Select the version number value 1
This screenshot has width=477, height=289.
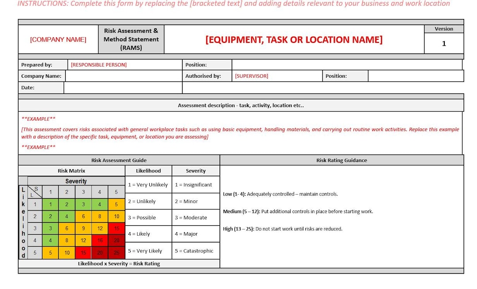click(x=444, y=43)
